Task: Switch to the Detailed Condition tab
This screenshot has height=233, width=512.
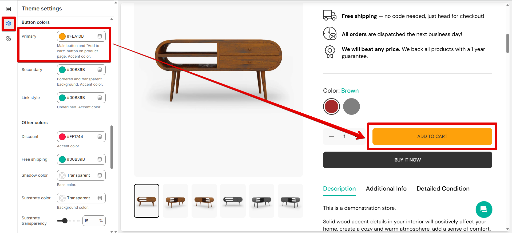Action: pos(443,189)
